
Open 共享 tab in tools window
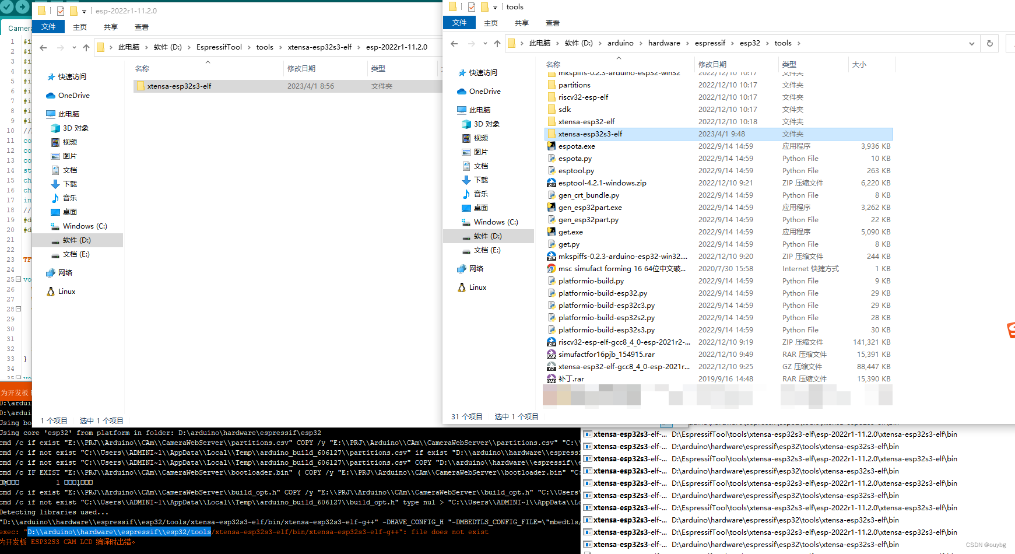pyautogui.click(x=522, y=23)
